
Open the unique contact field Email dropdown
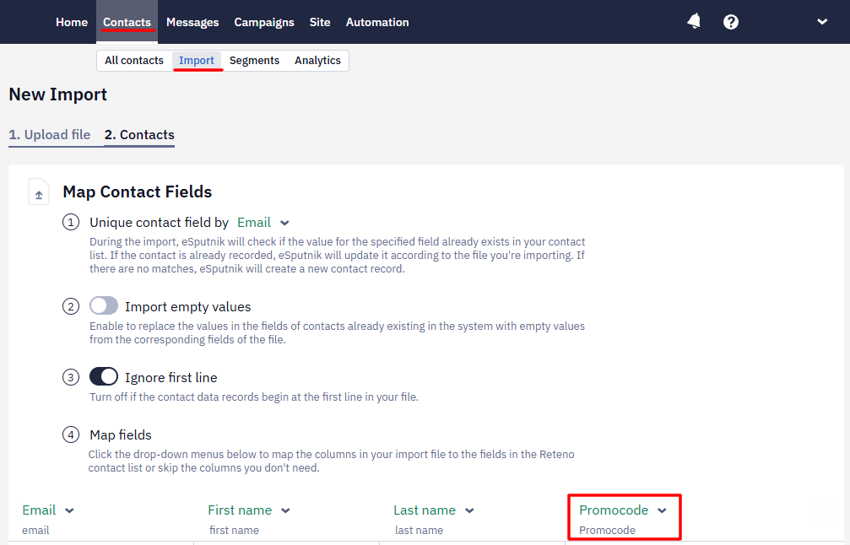263,222
